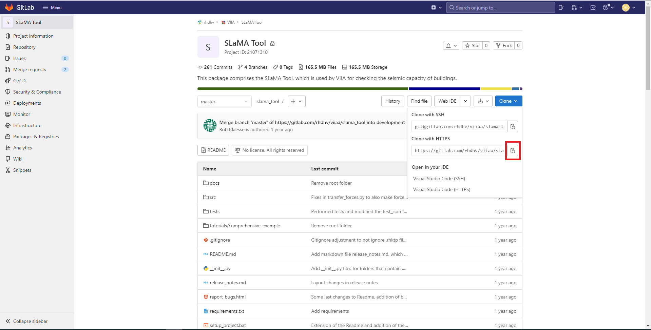The image size is (651, 330).
Task: Open the 0 Tags link
Action: click(283, 67)
